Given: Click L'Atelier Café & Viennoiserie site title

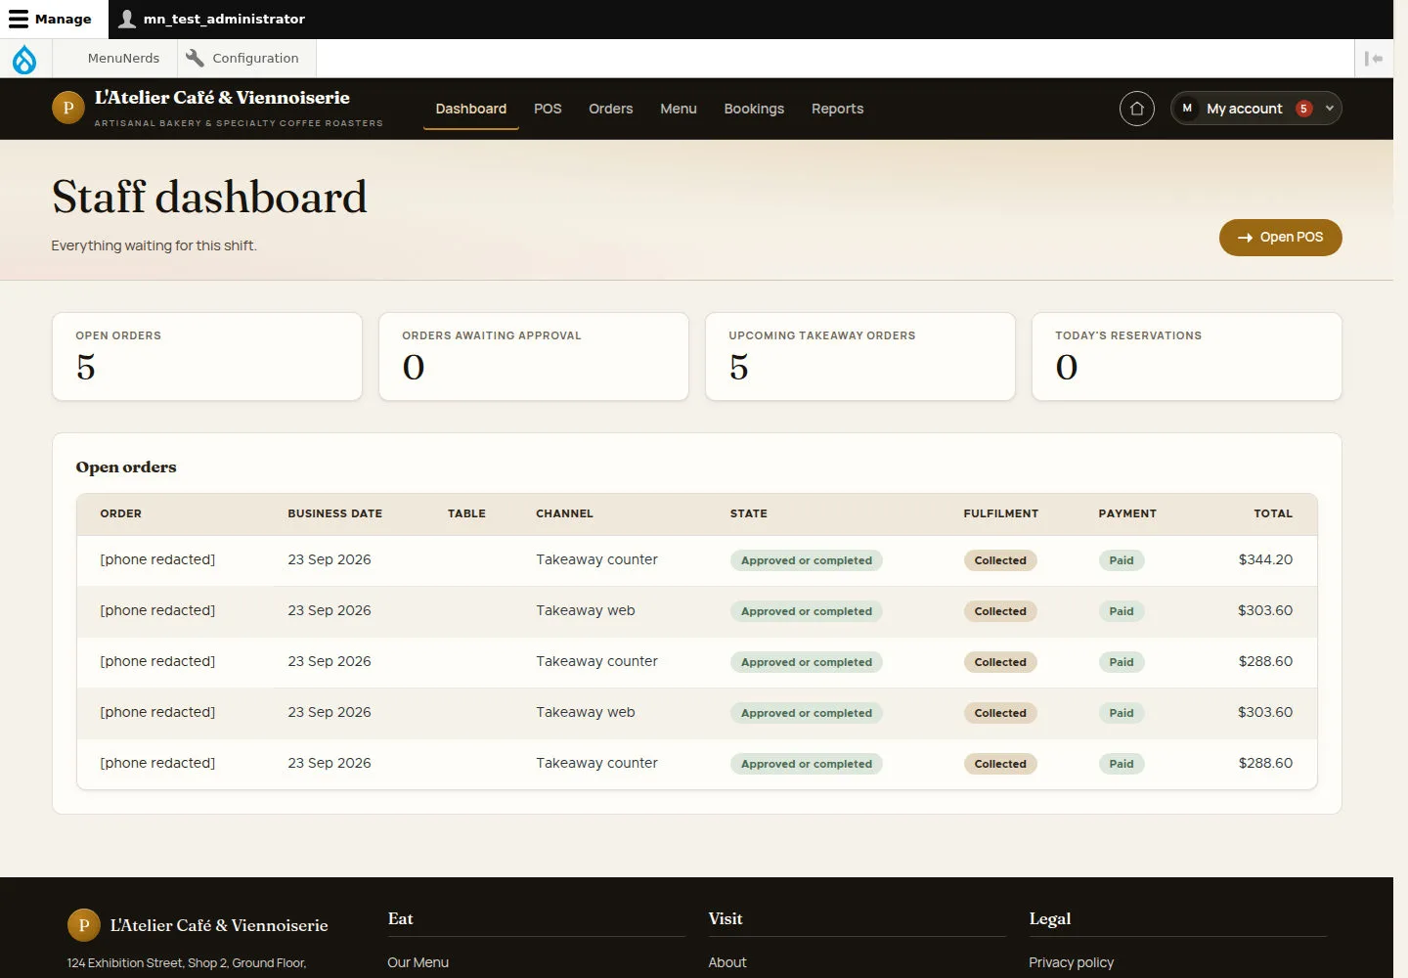Looking at the screenshot, I should [222, 98].
